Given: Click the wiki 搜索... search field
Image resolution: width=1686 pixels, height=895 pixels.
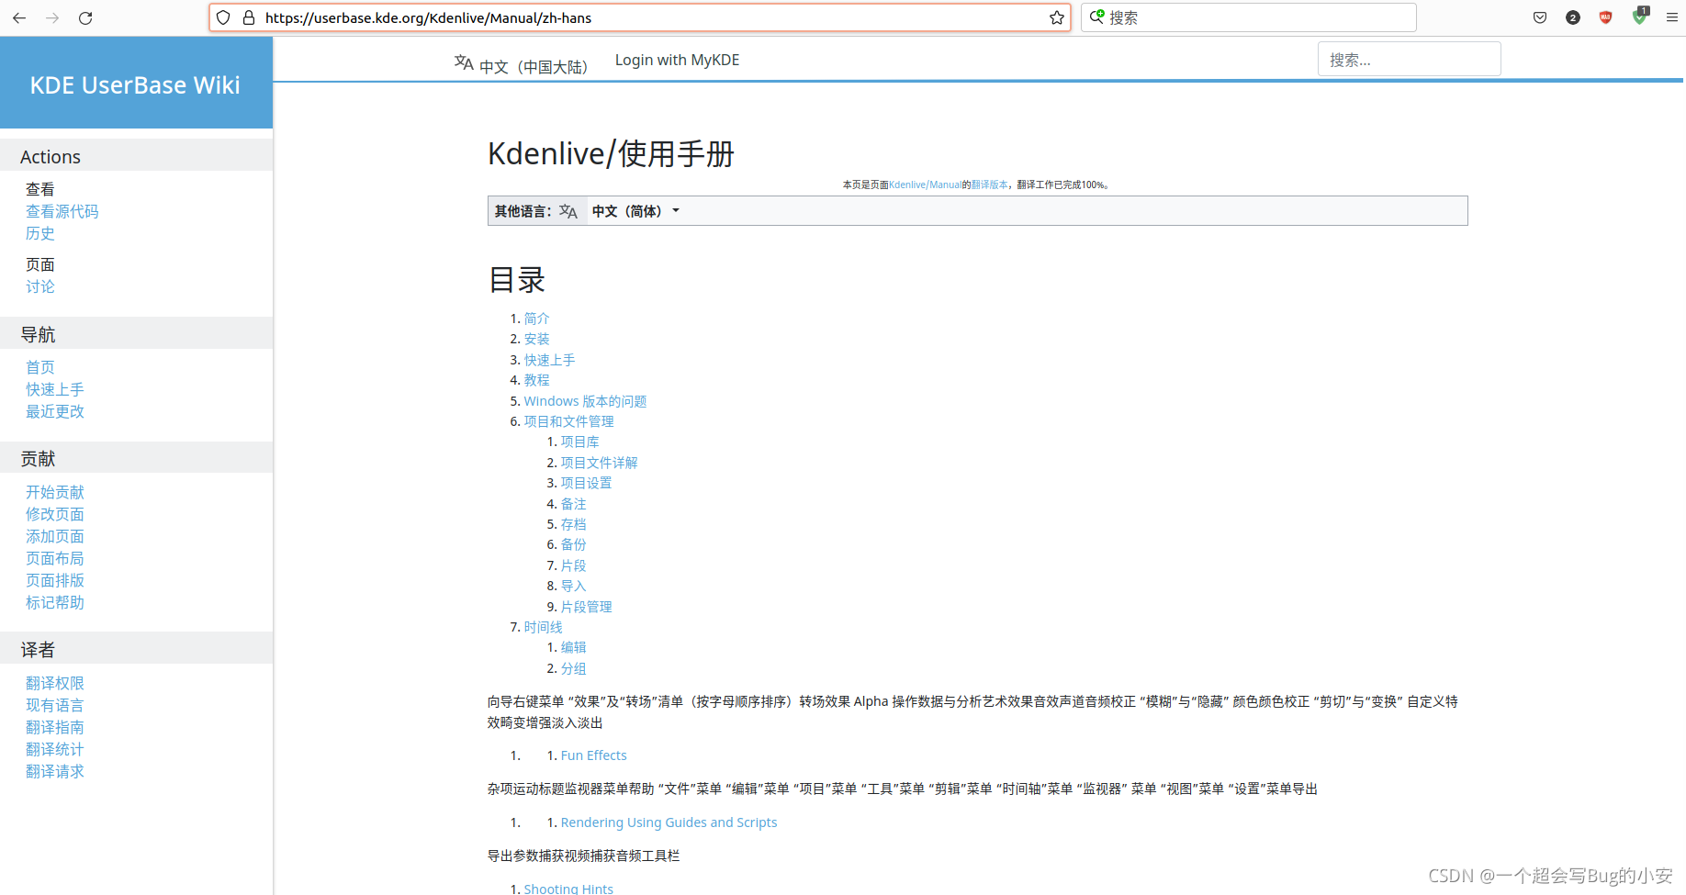Looking at the screenshot, I should 1409,60.
